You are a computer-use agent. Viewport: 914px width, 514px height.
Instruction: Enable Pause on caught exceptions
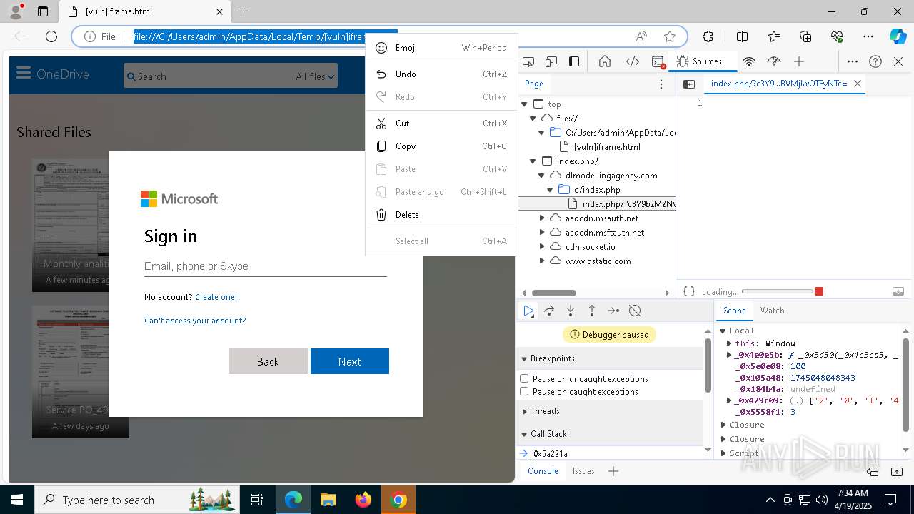tap(524, 391)
